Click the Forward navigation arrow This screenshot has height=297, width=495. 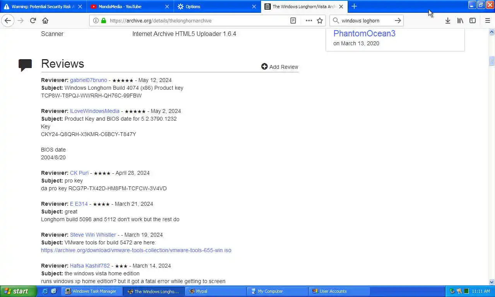[20, 20]
